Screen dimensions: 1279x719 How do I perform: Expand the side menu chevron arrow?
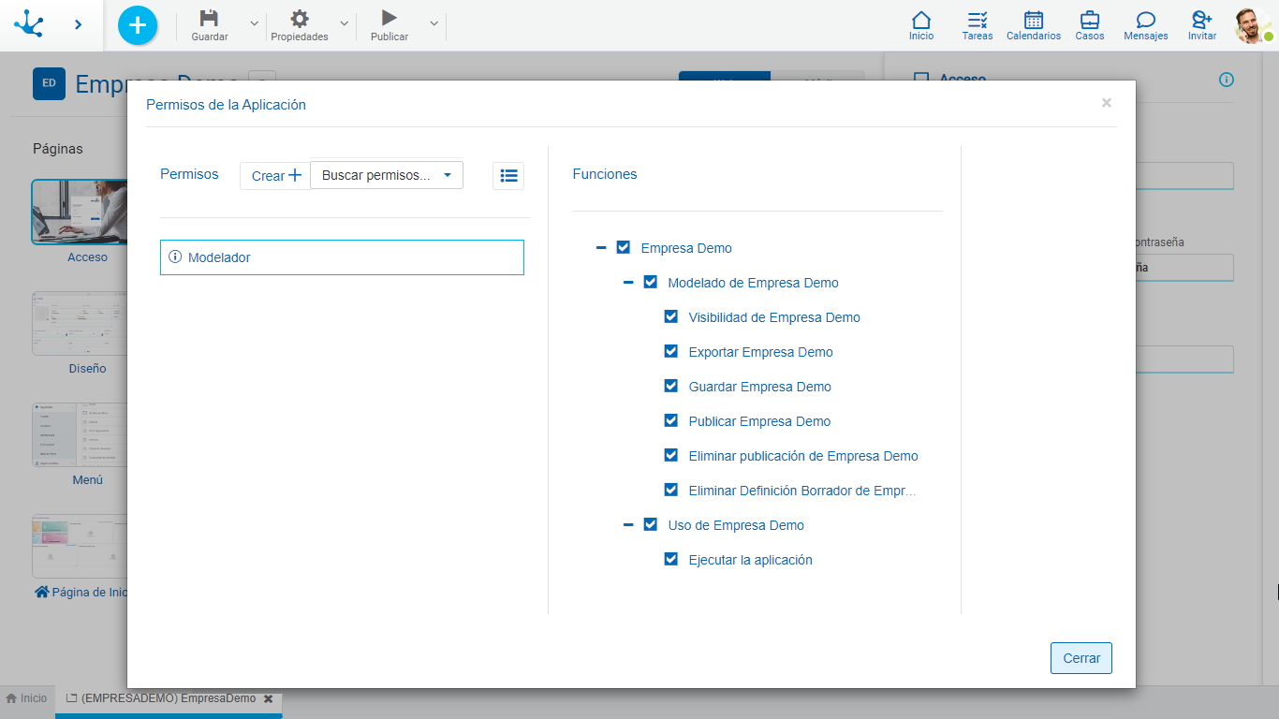pyautogui.click(x=78, y=24)
